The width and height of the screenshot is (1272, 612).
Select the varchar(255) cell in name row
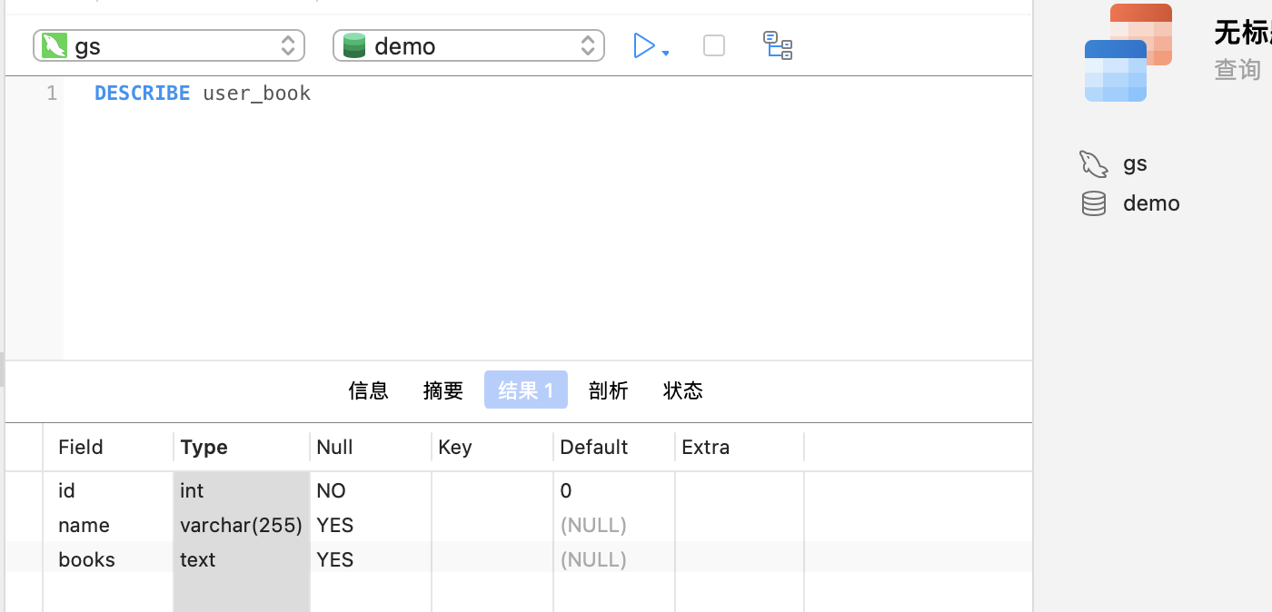(242, 525)
